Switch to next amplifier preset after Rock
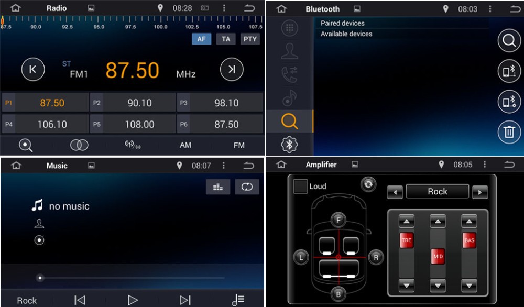The width and height of the screenshot is (524, 307). point(479,192)
